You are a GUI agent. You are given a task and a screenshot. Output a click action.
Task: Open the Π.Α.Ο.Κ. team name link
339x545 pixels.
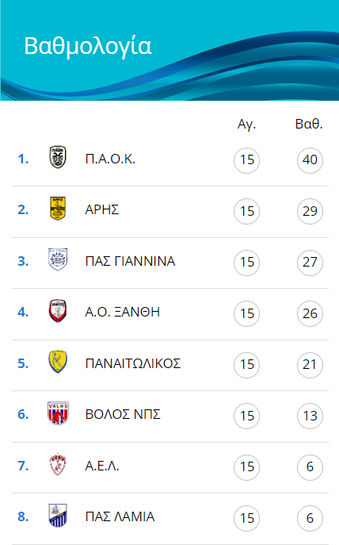[110, 159]
